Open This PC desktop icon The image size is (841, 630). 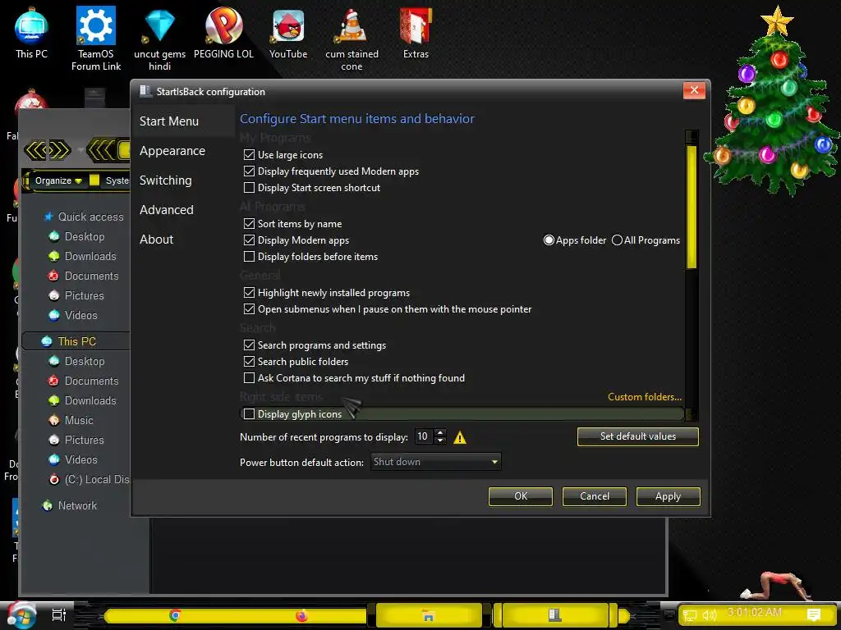[x=31, y=32]
